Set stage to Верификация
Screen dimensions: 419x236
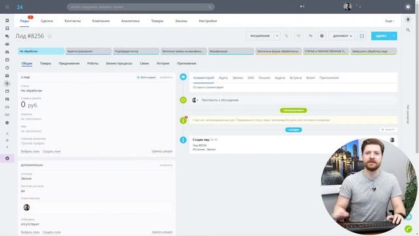[231, 51]
